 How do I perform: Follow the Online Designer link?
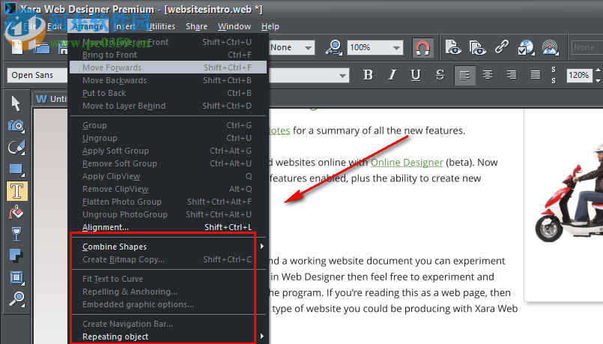pos(407,163)
